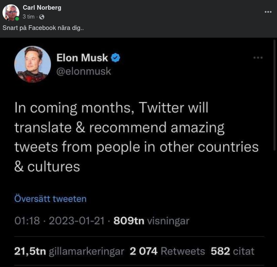Open the tweet's three-dot more menu
277x267 pixels.
click(x=258, y=58)
